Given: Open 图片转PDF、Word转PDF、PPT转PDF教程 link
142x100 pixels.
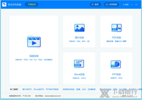Looking at the screenshot, I should [40, 89].
